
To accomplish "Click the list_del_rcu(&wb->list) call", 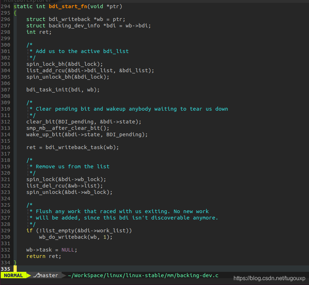I will click(65, 186).
